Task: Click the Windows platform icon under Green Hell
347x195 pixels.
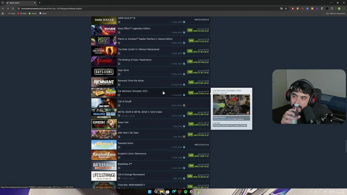Action: (119, 126)
